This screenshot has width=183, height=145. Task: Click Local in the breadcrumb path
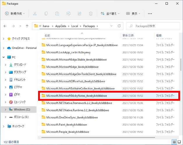pos(74,26)
